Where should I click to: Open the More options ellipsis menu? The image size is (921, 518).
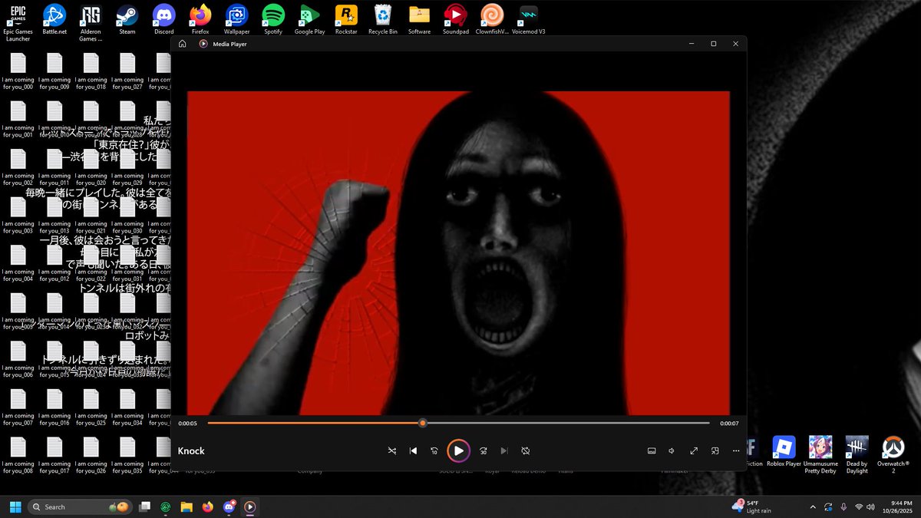coord(736,450)
